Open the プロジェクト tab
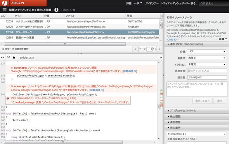Image resolution: width=229 pixels, height=144 pixels. click(x=28, y=3)
